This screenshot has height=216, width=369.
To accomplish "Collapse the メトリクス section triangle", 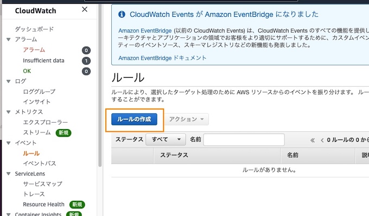I will tap(9, 112).
